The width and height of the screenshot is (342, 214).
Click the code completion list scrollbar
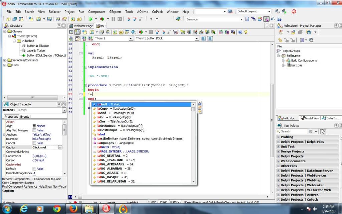pyautogui.click(x=193, y=144)
